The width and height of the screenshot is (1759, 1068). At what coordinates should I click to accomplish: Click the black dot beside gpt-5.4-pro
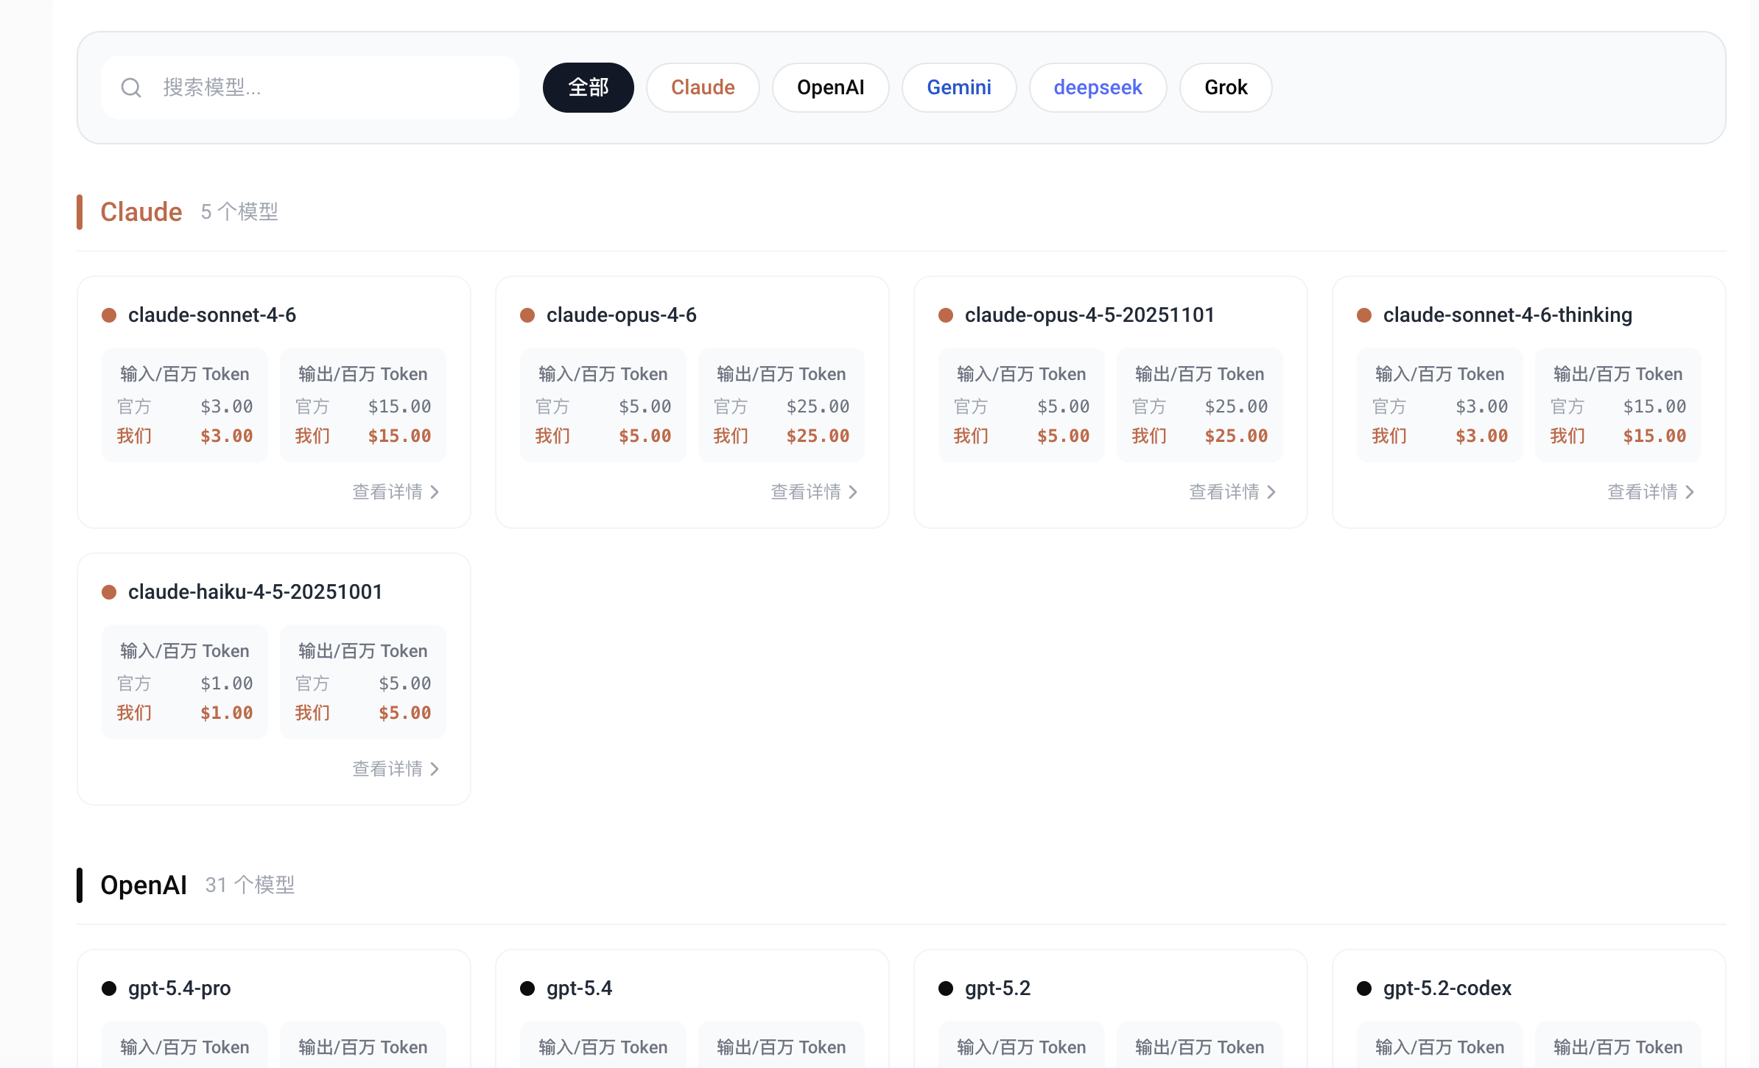tap(109, 988)
